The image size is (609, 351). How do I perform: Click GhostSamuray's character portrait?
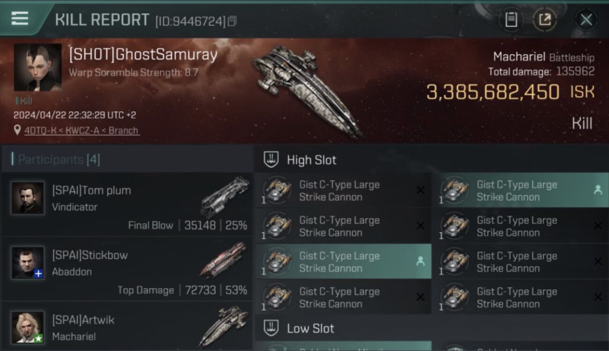point(37,67)
